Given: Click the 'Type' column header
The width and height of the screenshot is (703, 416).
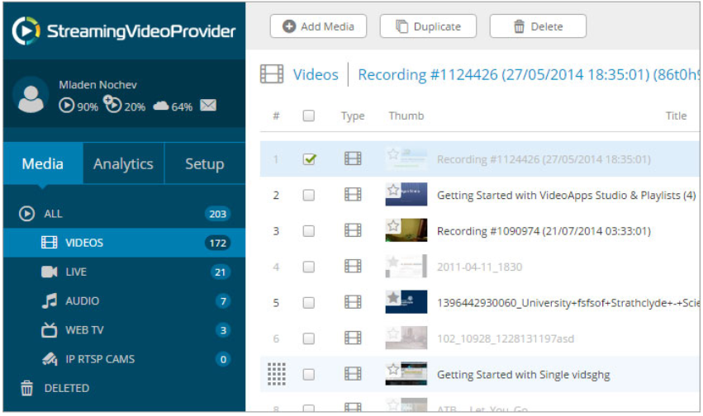Looking at the screenshot, I should point(353,116).
